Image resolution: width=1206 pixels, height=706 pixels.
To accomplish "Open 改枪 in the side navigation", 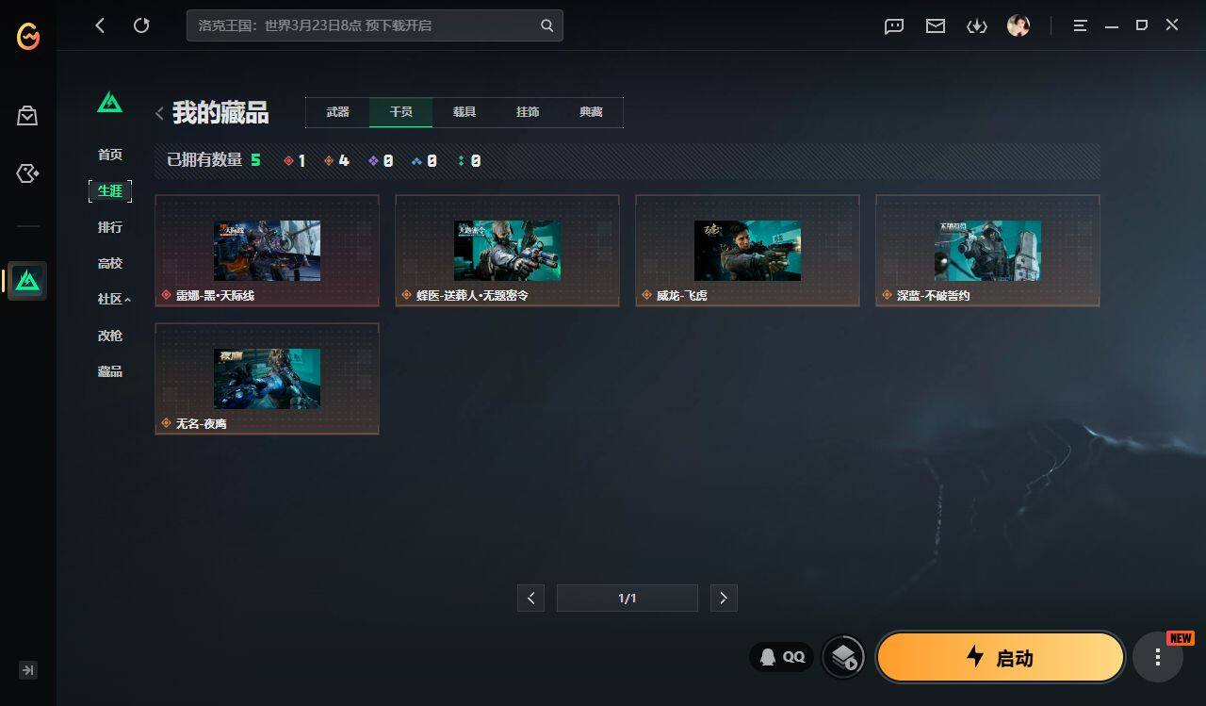I will pyautogui.click(x=110, y=336).
